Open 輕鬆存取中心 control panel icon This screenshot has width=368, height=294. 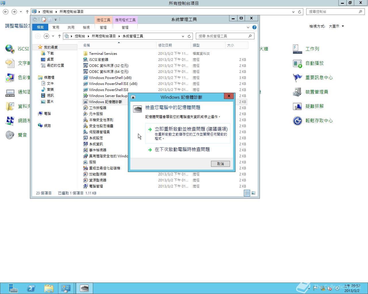point(297,121)
